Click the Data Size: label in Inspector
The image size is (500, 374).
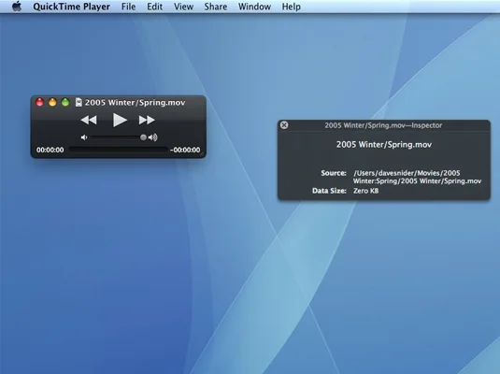point(329,191)
